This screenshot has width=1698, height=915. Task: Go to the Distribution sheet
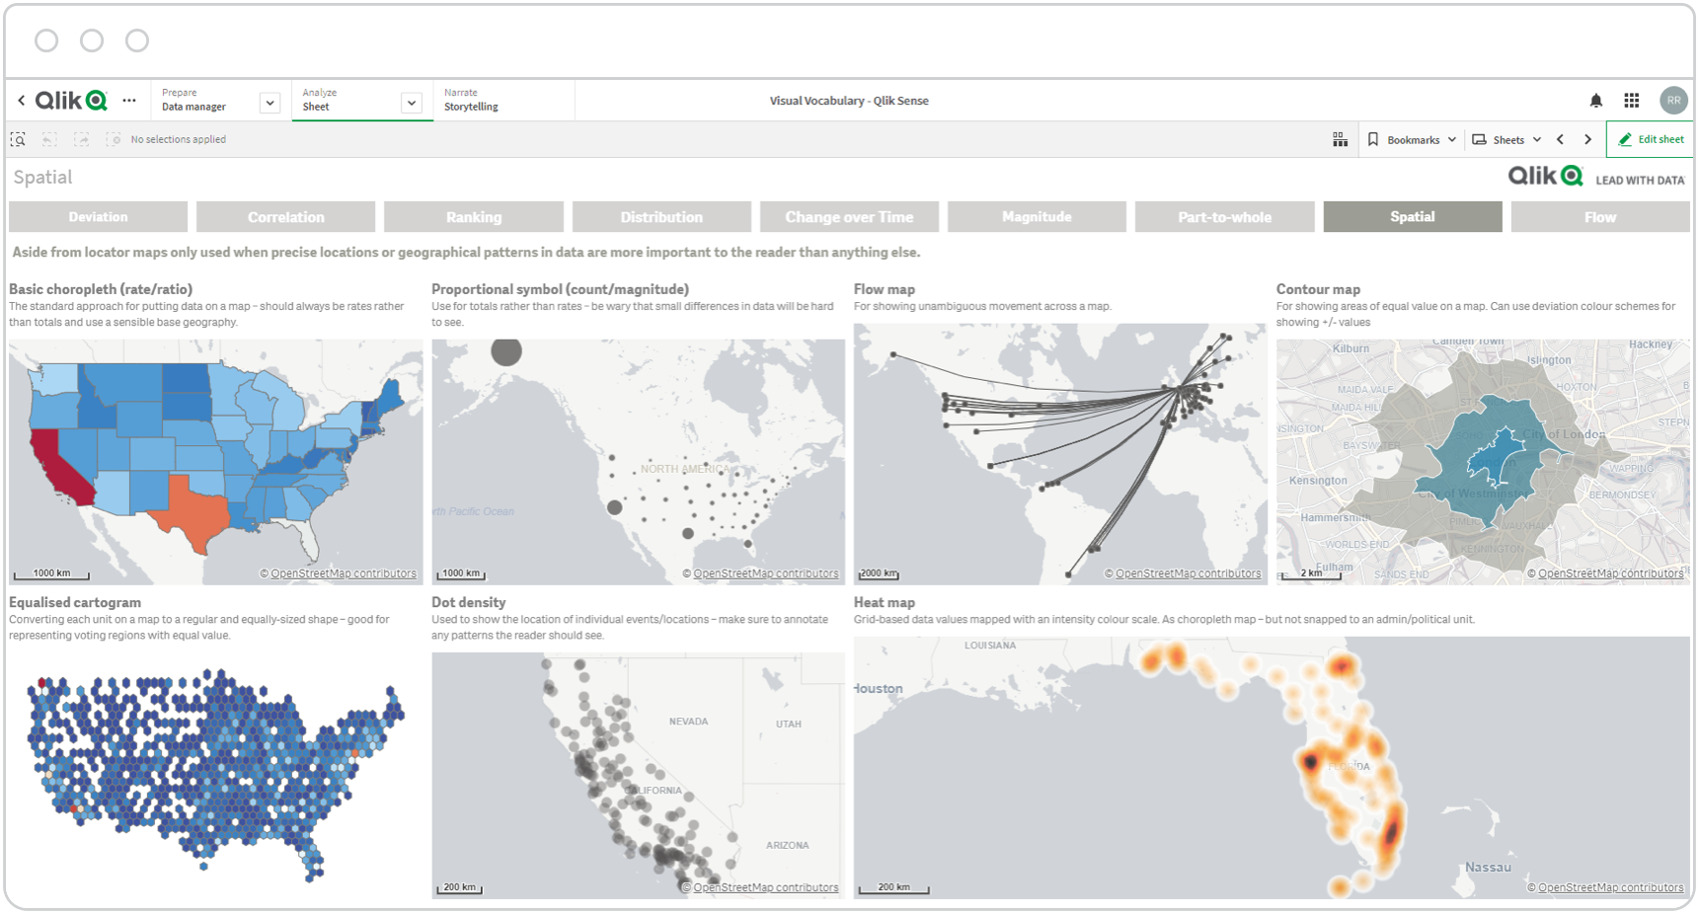(661, 217)
